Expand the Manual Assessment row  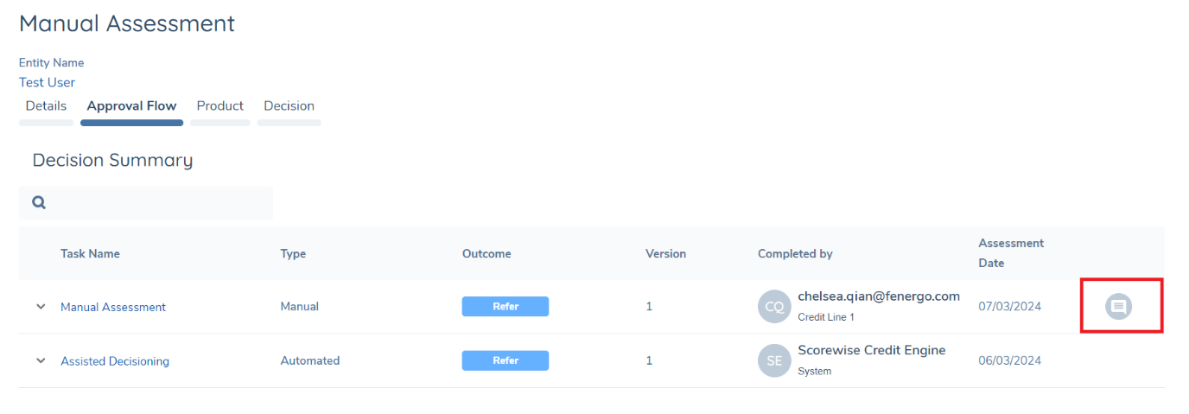(x=41, y=307)
